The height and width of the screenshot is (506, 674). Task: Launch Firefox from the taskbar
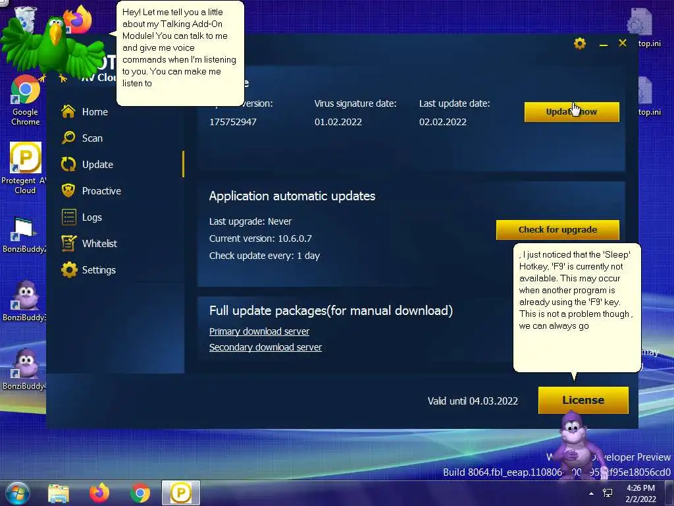[x=99, y=493]
